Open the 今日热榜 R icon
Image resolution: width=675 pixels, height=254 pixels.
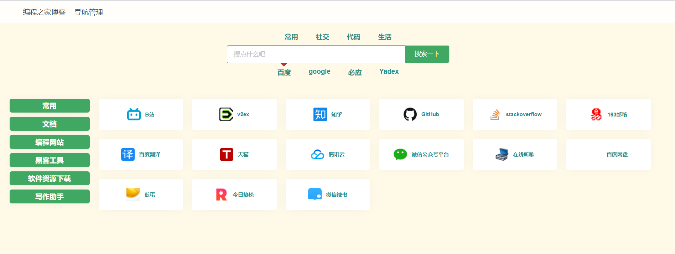click(x=222, y=195)
